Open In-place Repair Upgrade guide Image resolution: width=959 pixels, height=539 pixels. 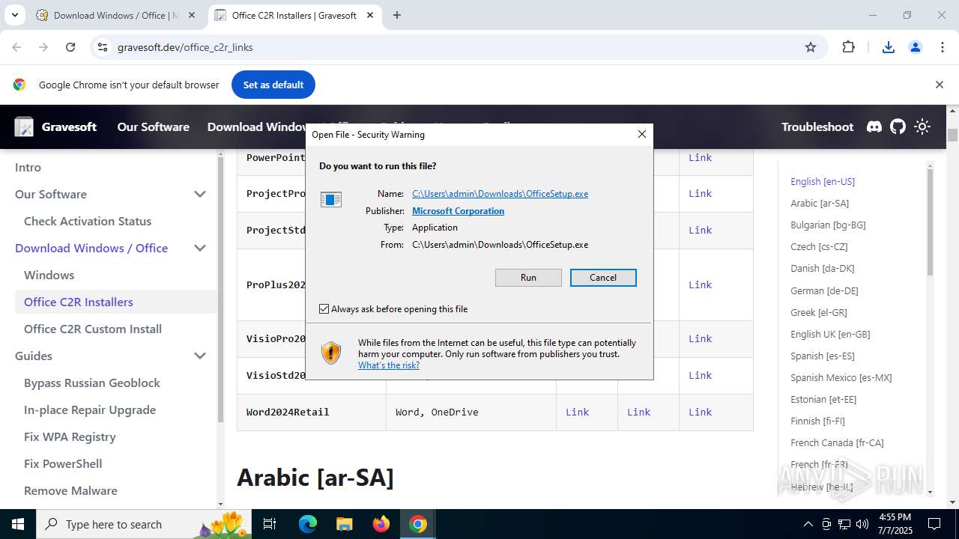click(x=90, y=409)
